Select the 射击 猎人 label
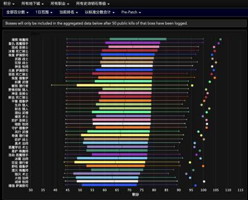This screenshot has width=248, height=200. click(x=22, y=109)
